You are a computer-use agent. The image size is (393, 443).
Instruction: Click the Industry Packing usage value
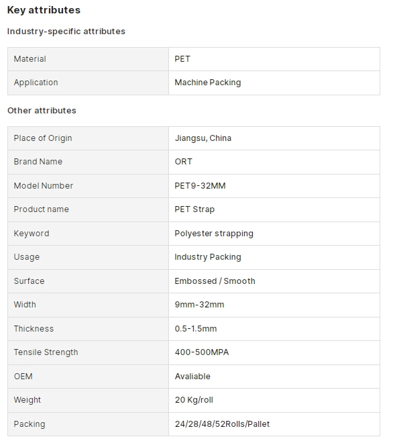click(208, 257)
